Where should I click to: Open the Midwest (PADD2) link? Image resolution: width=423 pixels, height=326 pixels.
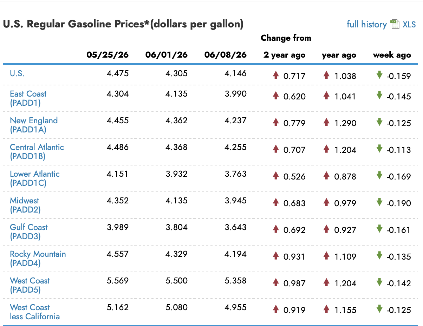click(25, 205)
